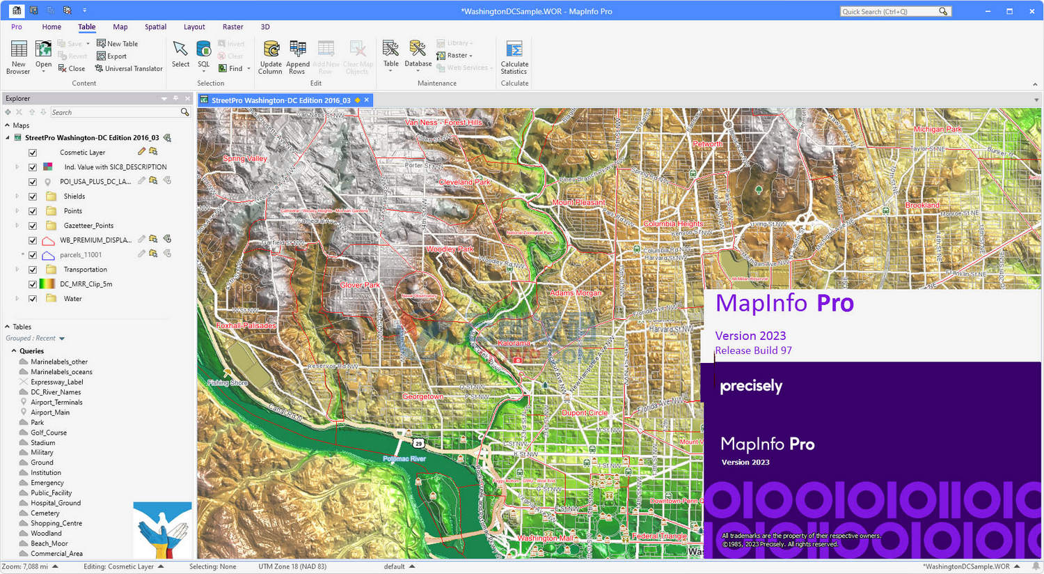Click the DC_MRR_Clip_5m gradient swatch

pos(48,284)
